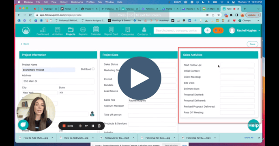Open the Companies nav icon
279x146 pixels.
click(128, 32)
